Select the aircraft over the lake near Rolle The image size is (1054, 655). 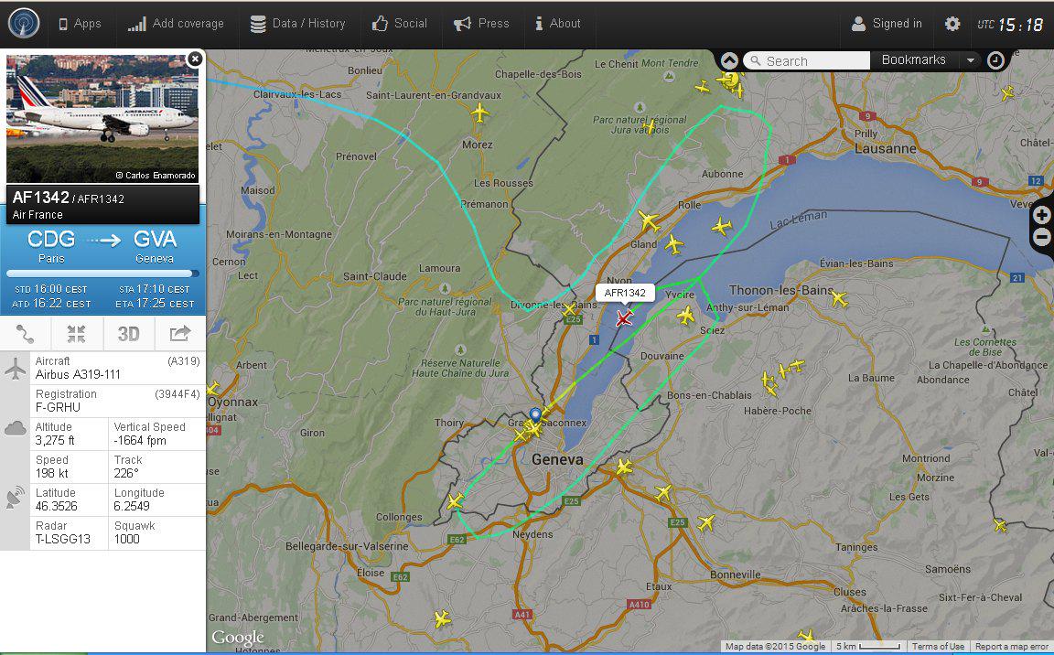pyautogui.click(x=721, y=226)
